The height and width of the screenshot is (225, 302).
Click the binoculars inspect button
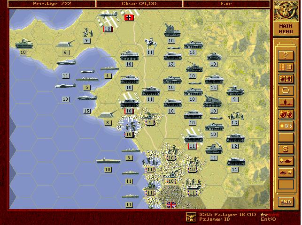[x=286, y=114]
